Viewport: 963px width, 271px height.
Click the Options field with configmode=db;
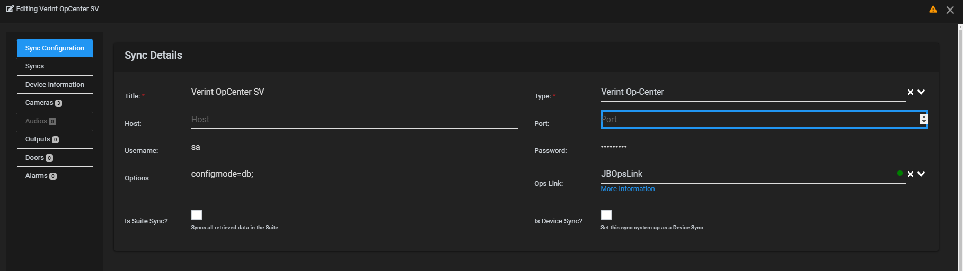355,174
